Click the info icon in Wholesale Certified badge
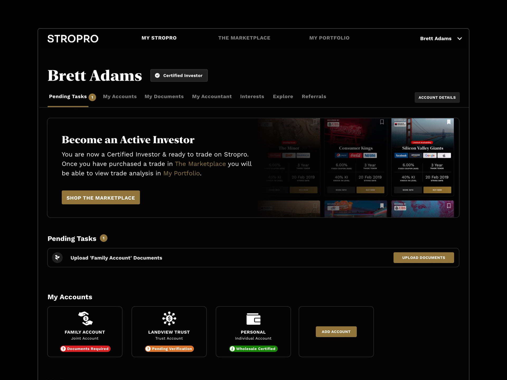This screenshot has width=507, height=380. [232, 349]
